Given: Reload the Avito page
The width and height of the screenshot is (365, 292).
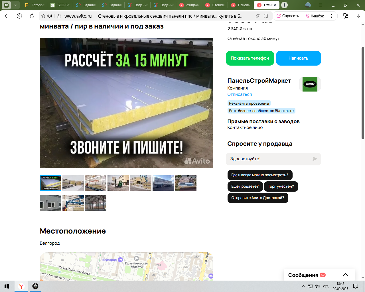Looking at the screenshot, I should click(x=32, y=16).
